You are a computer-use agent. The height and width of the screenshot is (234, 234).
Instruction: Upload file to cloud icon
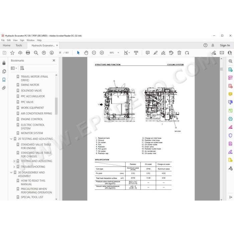click(20, 53)
